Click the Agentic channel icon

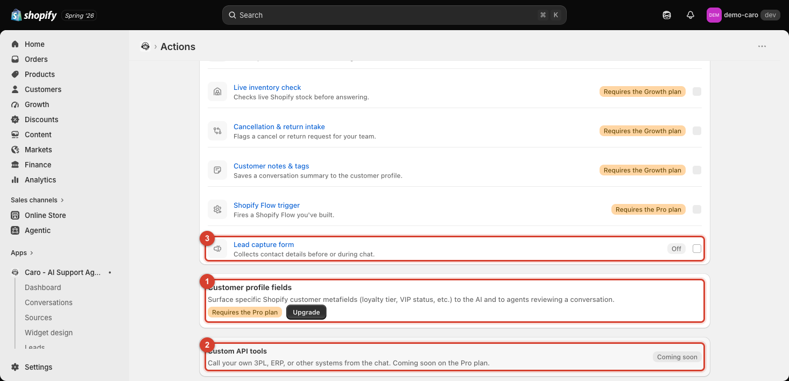(x=15, y=230)
